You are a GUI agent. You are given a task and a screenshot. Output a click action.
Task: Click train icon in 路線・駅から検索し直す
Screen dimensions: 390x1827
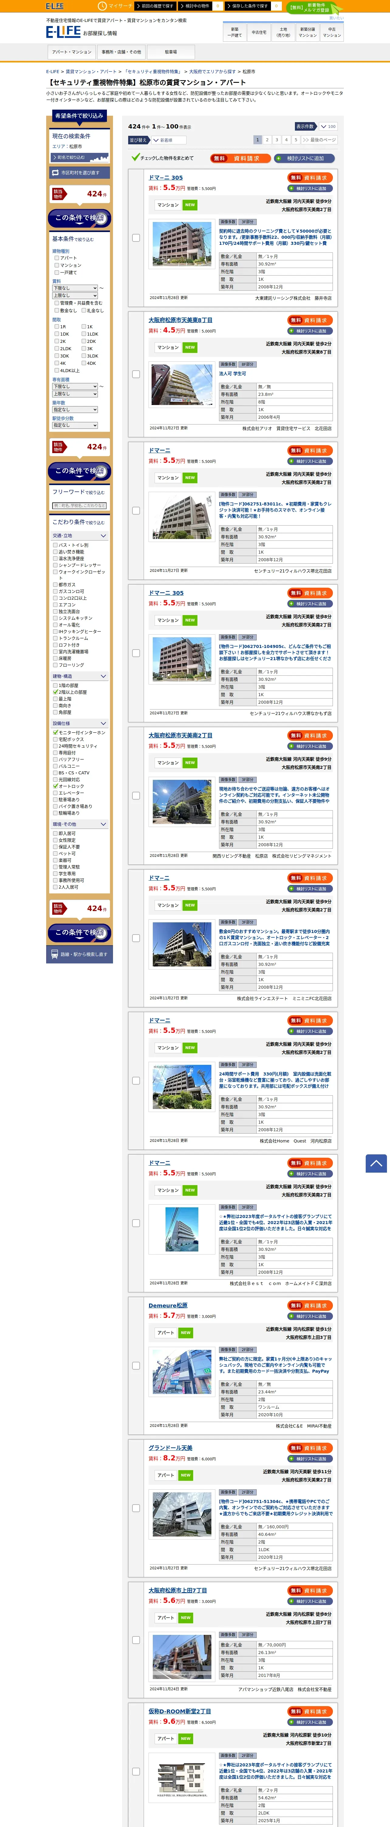tap(54, 955)
